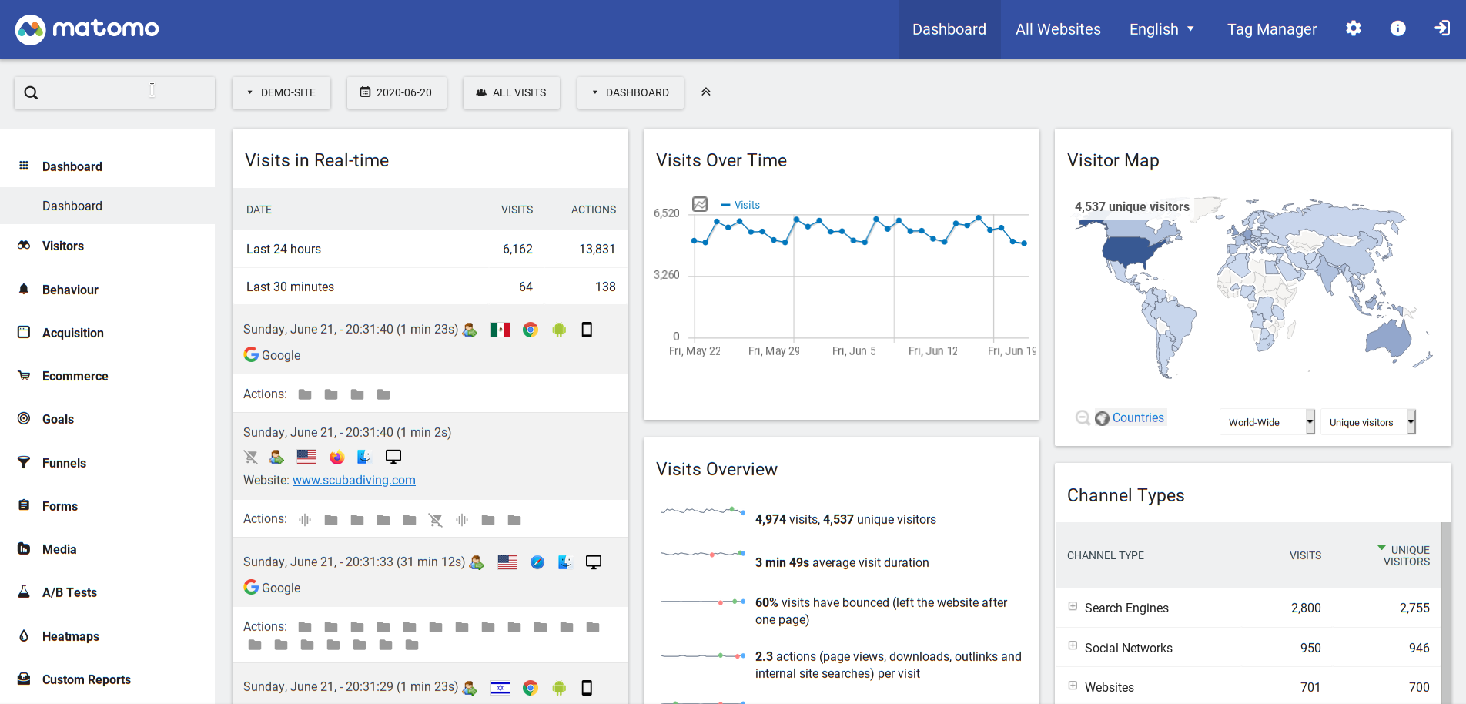
Task: Open Custom Reports in sidebar
Action: coord(86,679)
